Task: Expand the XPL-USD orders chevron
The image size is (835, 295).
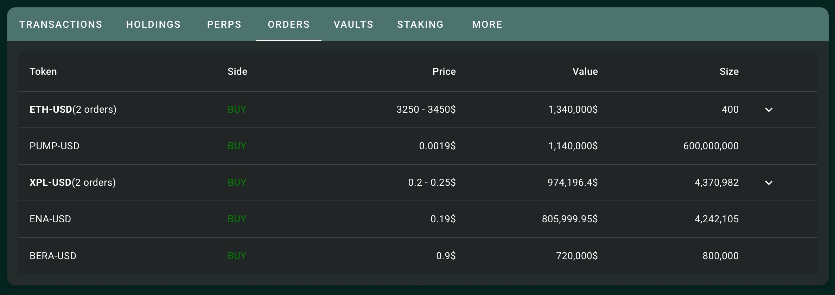Action: tap(769, 183)
